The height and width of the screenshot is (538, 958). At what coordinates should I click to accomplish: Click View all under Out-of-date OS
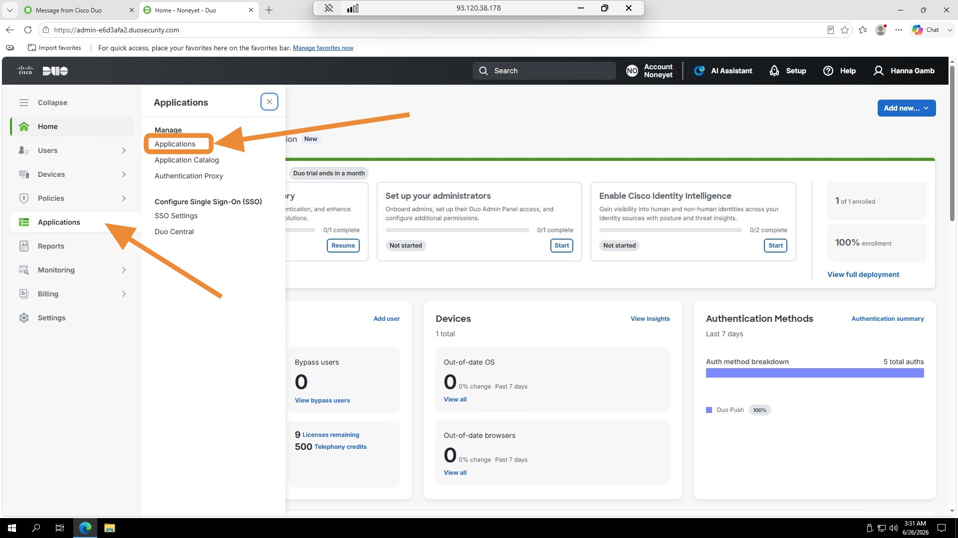pos(455,400)
